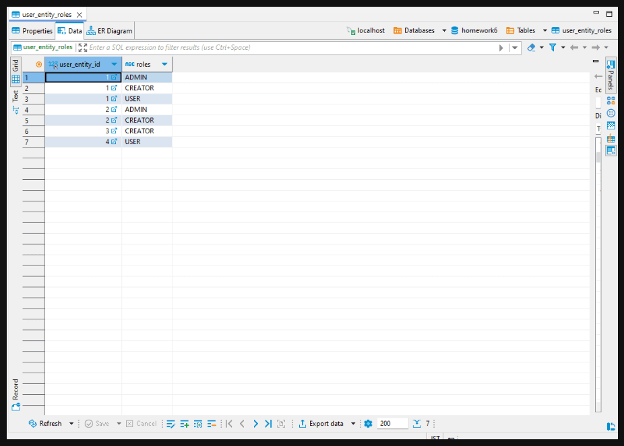This screenshot has height=446, width=624.
Task: Click the bottom-right side panel toggle icon
Action: point(611,426)
